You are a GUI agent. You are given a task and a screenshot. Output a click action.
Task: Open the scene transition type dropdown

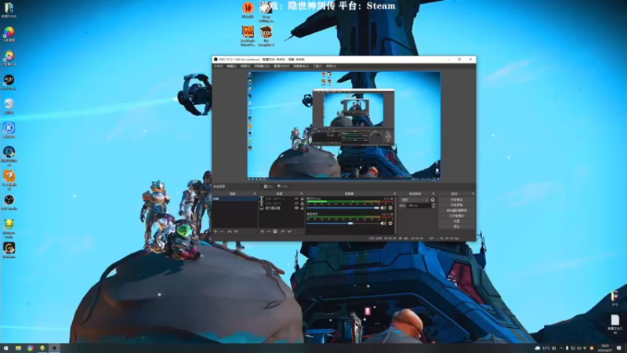coord(415,200)
